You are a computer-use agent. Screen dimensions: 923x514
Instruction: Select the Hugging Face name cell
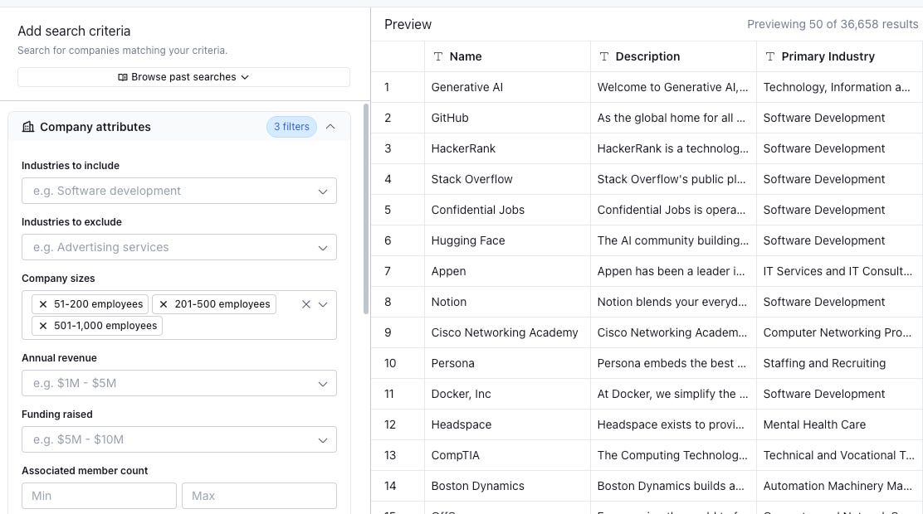(x=507, y=240)
